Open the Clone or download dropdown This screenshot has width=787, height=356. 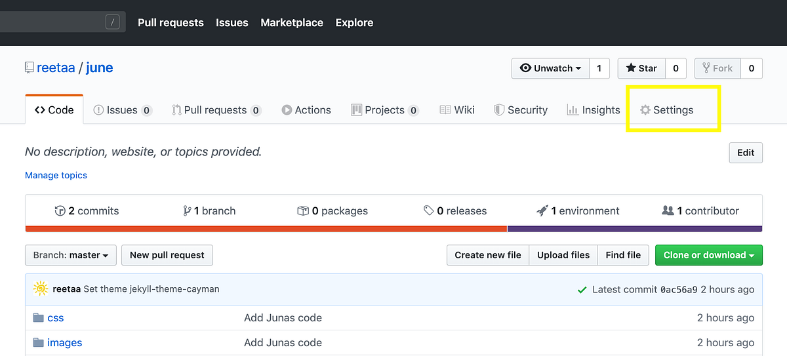[x=708, y=255]
